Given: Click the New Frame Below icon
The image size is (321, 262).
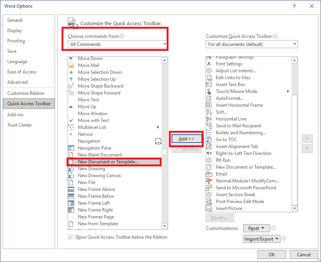Looking at the screenshot, I should 71,196.
